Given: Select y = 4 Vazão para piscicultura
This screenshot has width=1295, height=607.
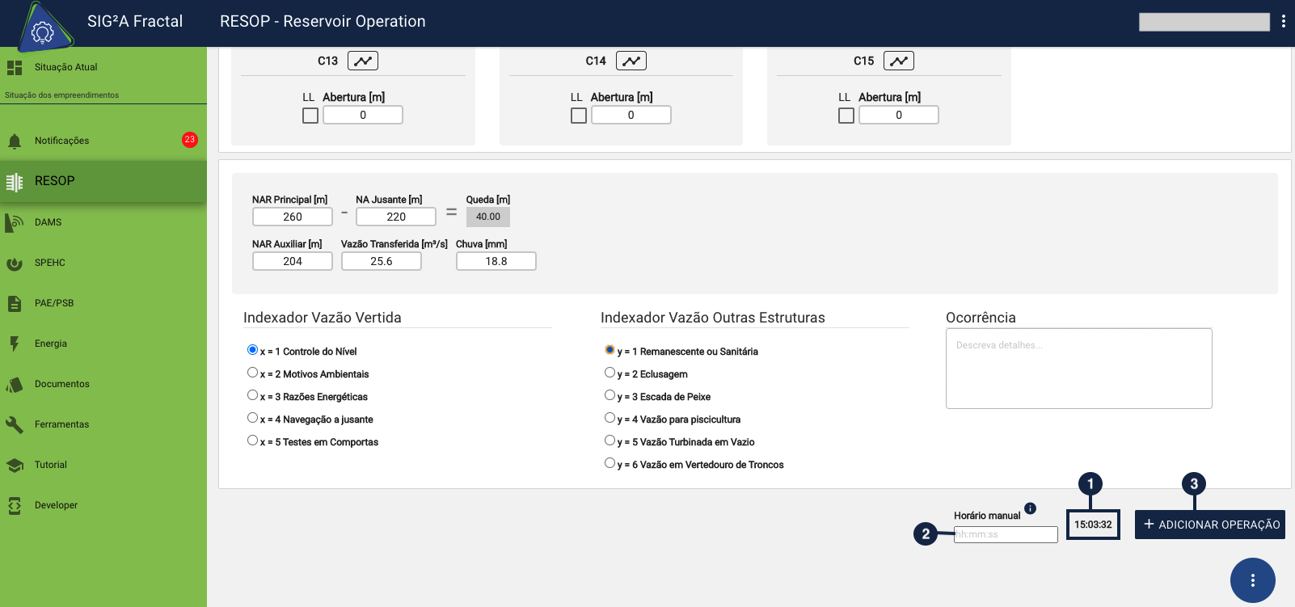Looking at the screenshot, I should (610, 418).
